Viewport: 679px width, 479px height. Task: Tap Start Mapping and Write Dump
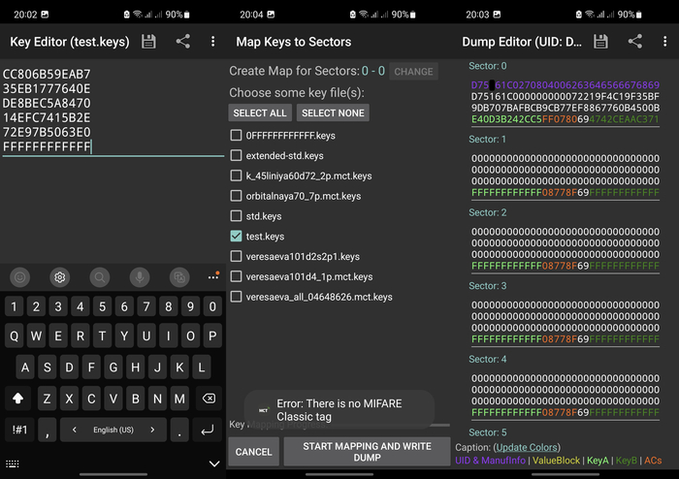(x=367, y=452)
